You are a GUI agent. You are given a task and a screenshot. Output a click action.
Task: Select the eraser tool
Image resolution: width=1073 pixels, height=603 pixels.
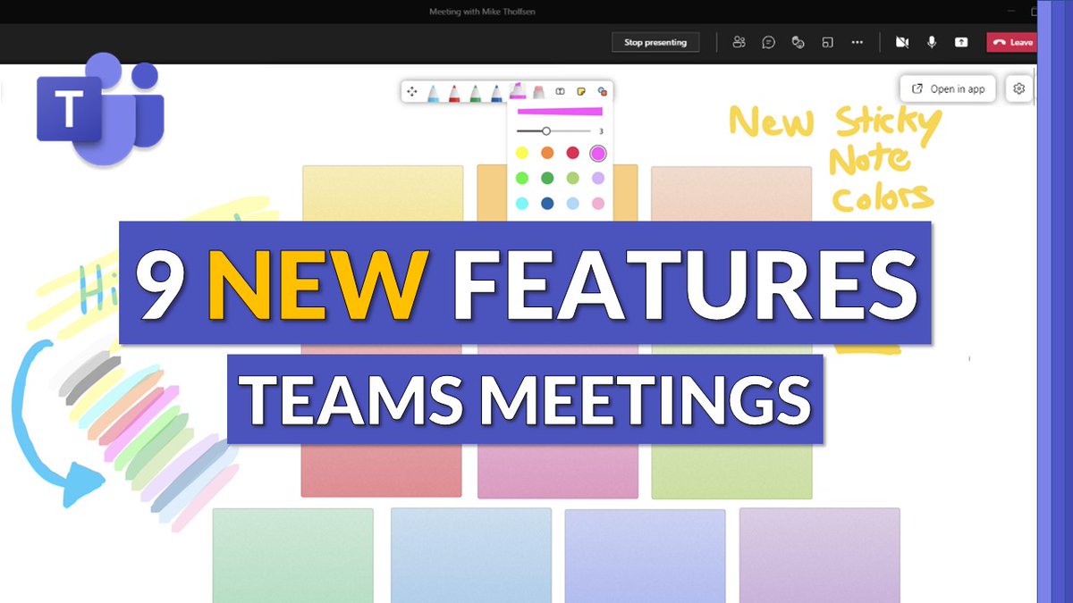[538, 91]
